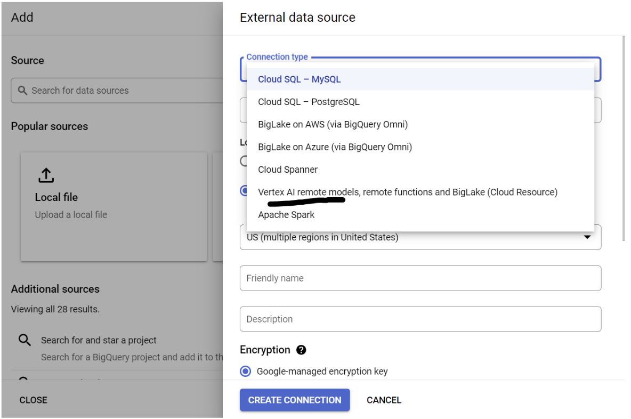Click the location dropdown arrow
The height and width of the screenshot is (419, 631).
pyautogui.click(x=587, y=237)
